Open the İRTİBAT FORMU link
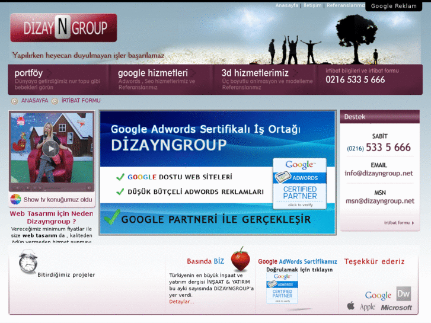 (81, 101)
